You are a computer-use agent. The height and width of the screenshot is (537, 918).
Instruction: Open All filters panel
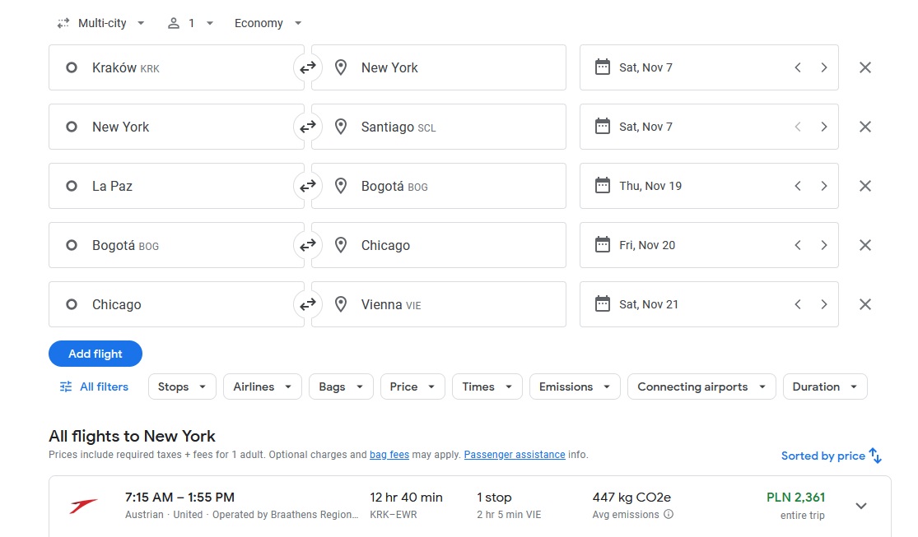tap(94, 387)
